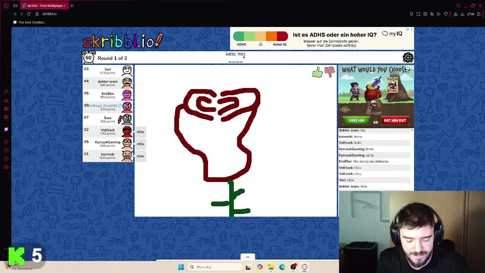Select player Veri in the player list
The height and width of the screenshot is (273, 485).
tap(108, 71)
